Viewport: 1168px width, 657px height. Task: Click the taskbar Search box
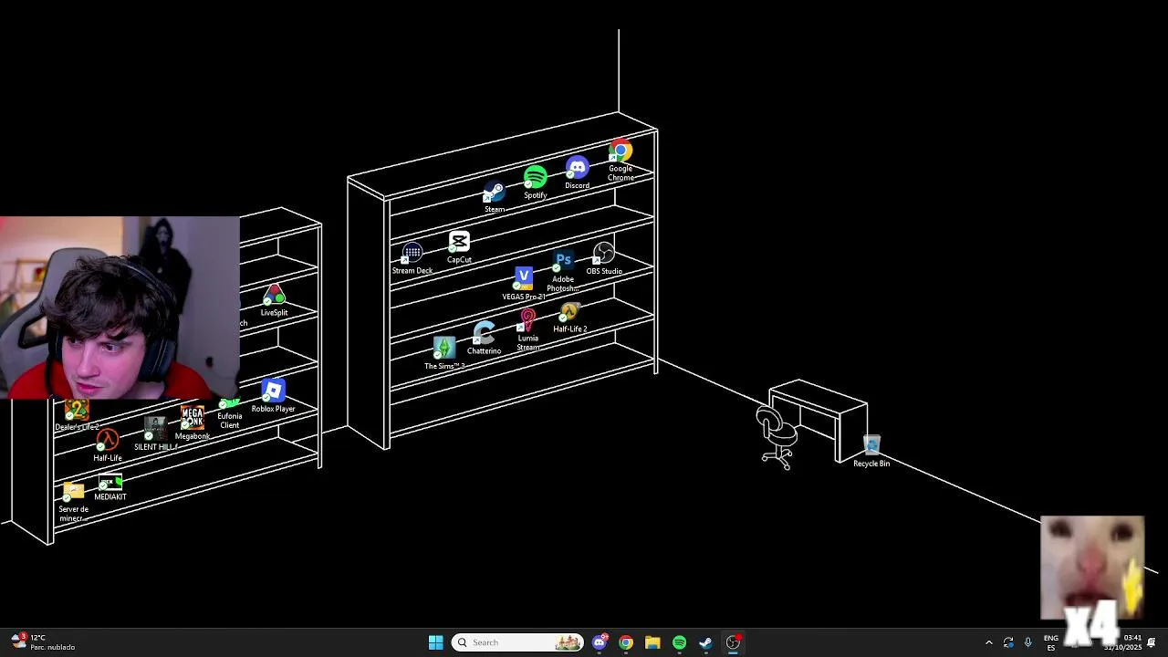pos(517,642)
